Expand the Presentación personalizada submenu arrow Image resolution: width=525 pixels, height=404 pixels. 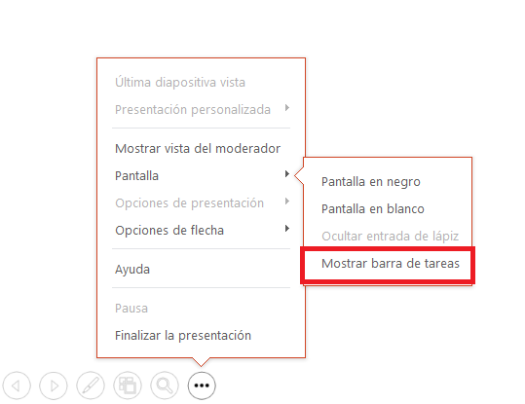[287, 108]
